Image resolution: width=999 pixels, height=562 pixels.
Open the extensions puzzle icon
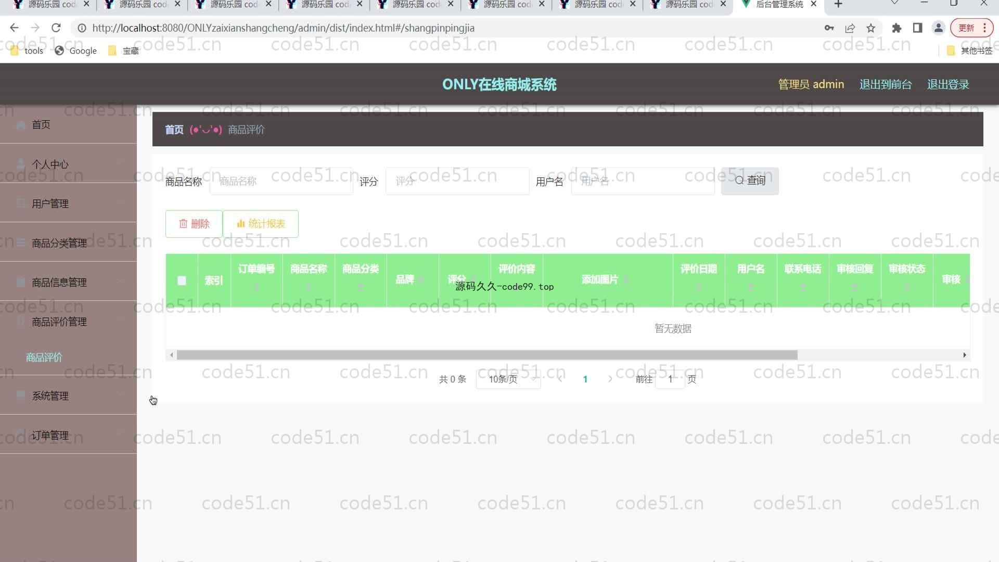[x=896, y=28]
